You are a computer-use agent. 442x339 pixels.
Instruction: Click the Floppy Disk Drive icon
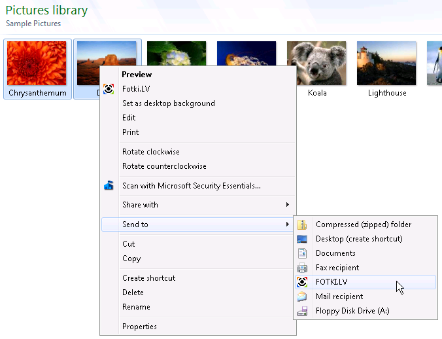(302, 311)
